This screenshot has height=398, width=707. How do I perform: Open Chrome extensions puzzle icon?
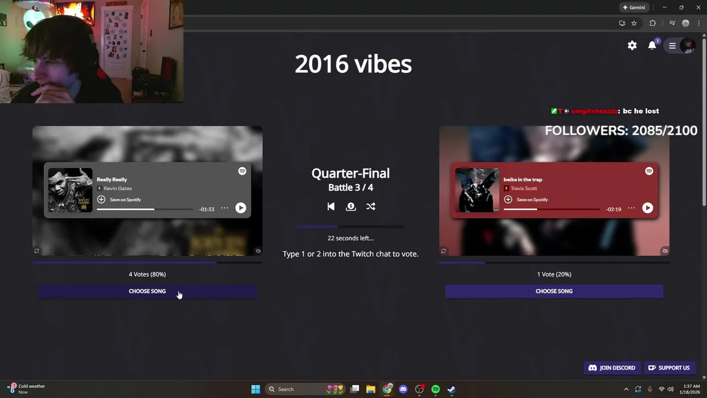[x=652, y=23]
